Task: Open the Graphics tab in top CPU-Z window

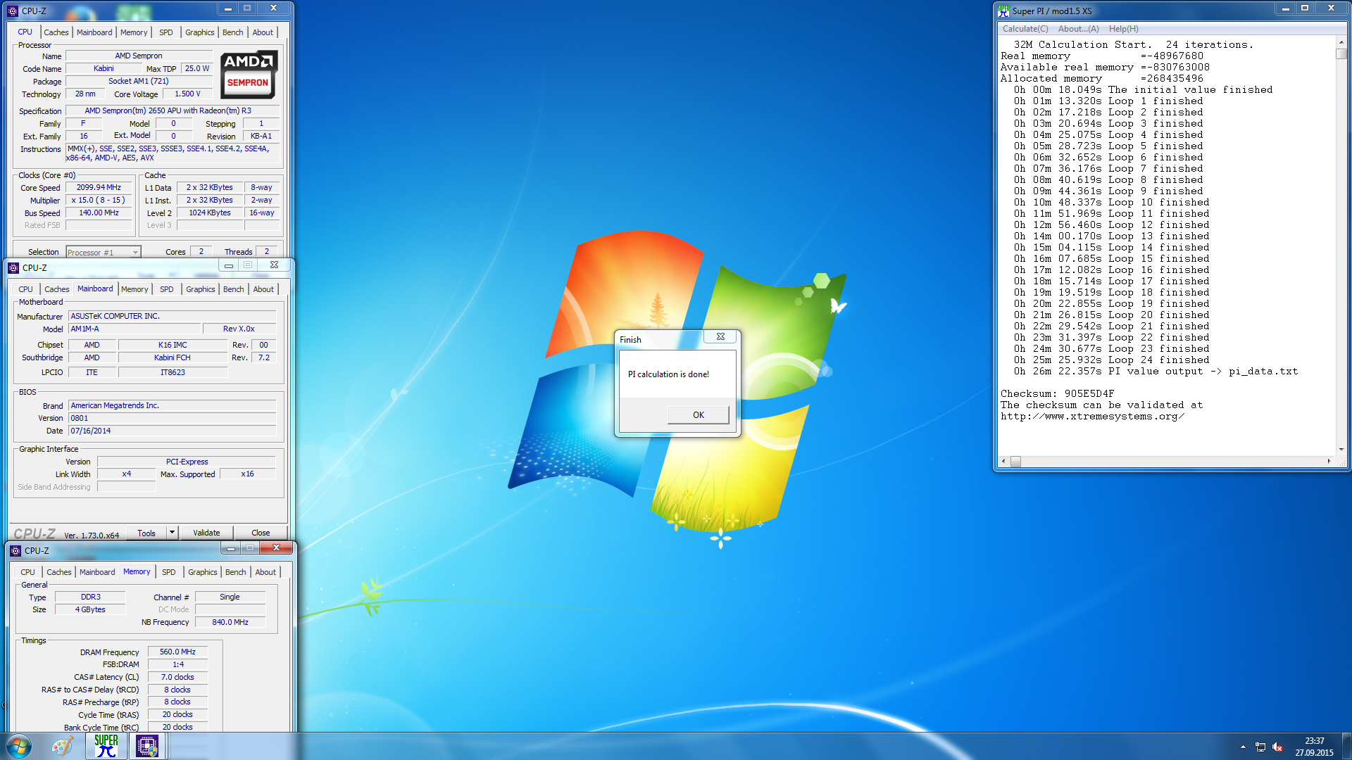Action: point(199,32)
